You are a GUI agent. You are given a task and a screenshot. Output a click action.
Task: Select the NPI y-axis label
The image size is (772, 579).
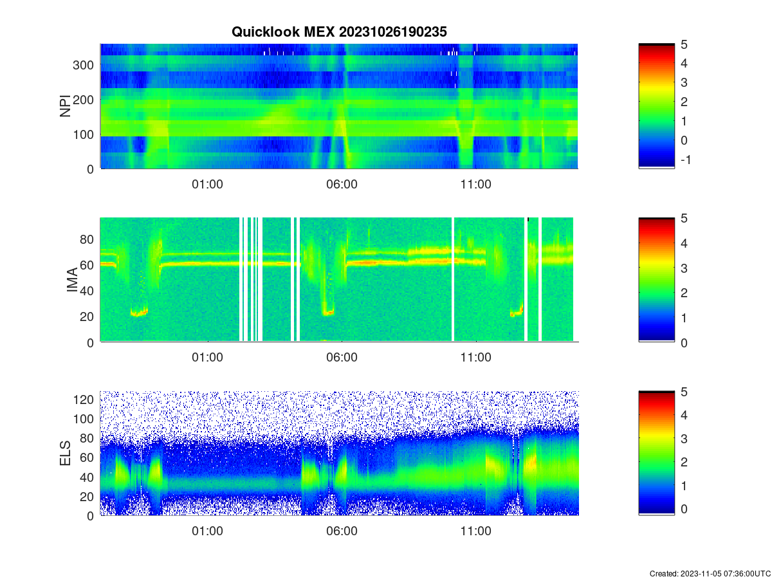click(66, 106)
